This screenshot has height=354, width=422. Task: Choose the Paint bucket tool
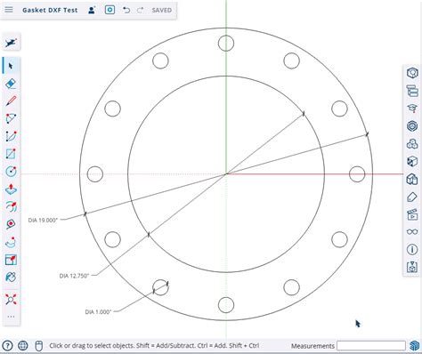click(11, 277)
